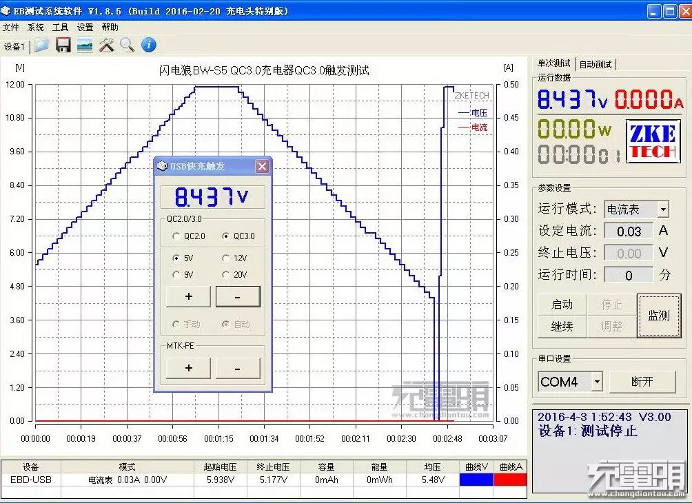This screenshot has height=503, width=692.
Task: Select the QC3.0 radio button
Action: 238,236
